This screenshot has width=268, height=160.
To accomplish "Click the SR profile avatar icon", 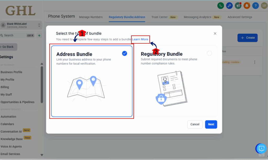I will point(264,6).
